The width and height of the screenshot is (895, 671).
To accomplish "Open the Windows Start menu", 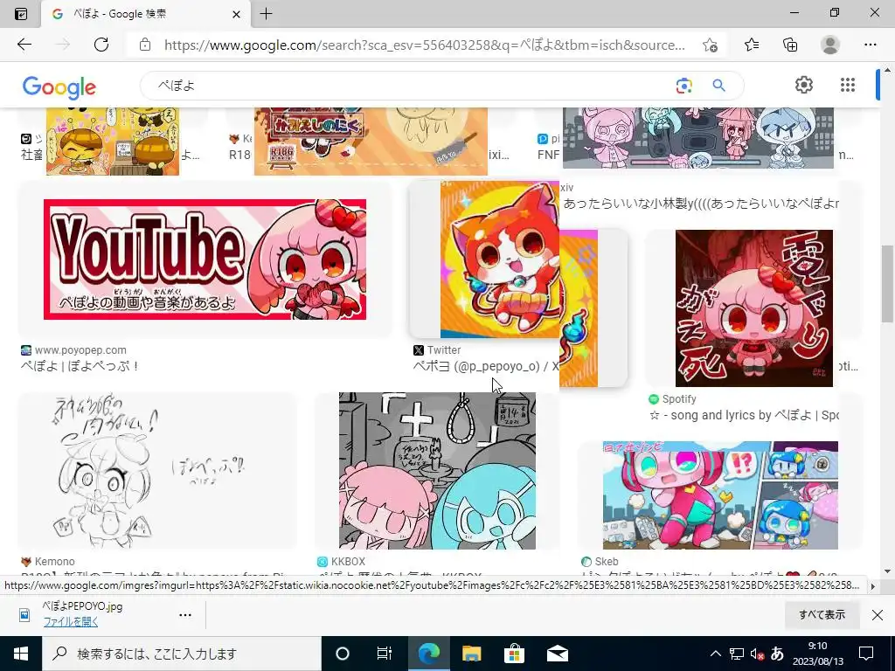I will [x=21, y=654].
